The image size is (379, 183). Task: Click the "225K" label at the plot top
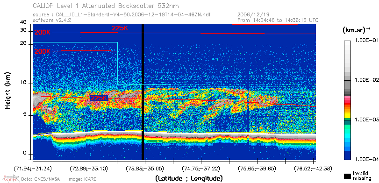click(x=120, y=28)
